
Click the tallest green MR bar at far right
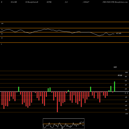point(115,86)
